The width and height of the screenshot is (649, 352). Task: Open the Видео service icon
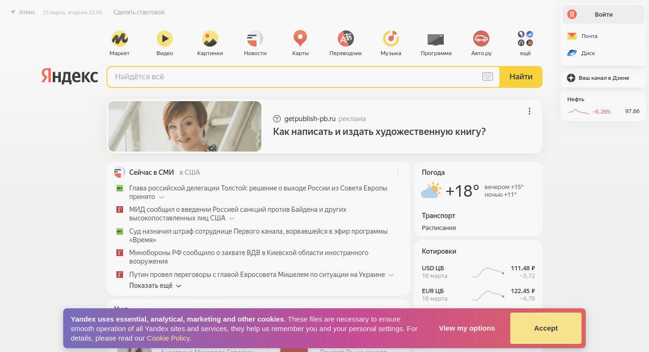165,38
